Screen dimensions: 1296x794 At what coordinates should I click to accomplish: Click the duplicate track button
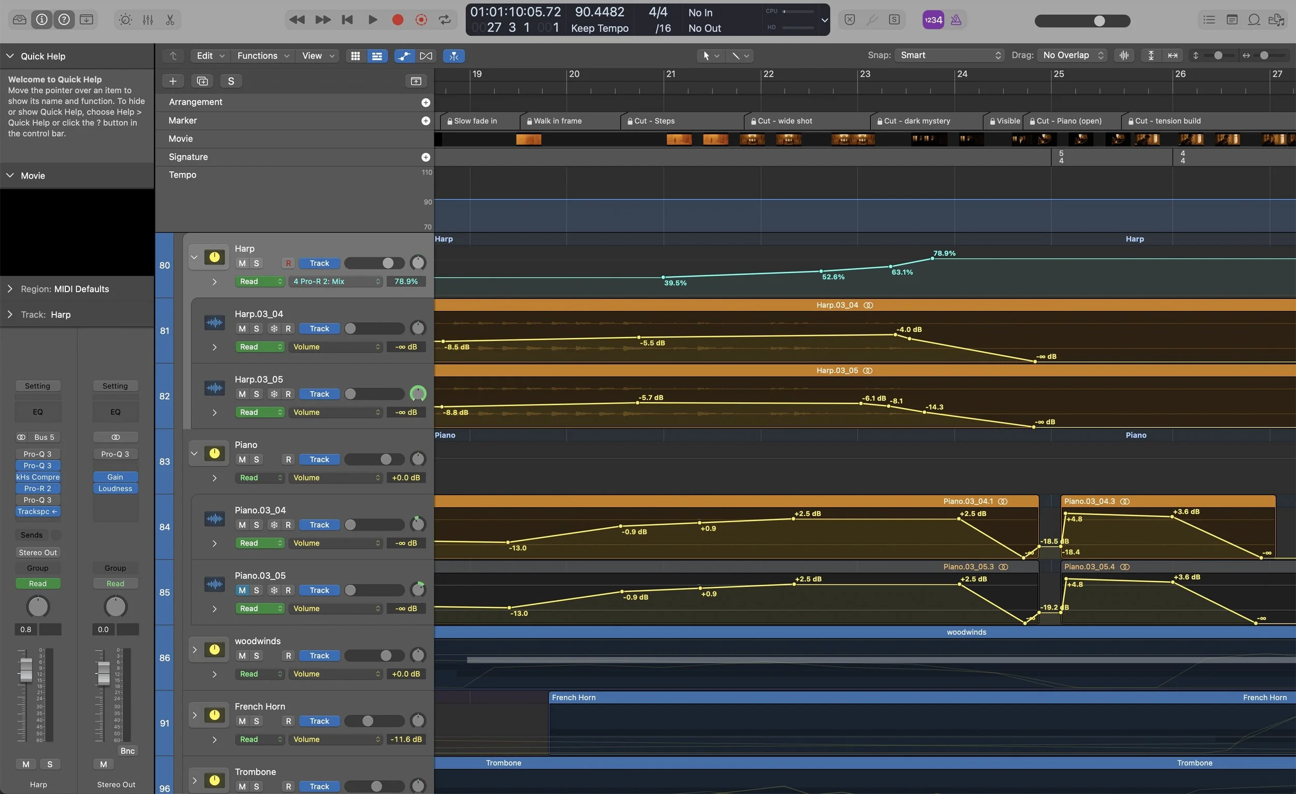(202, 81)
